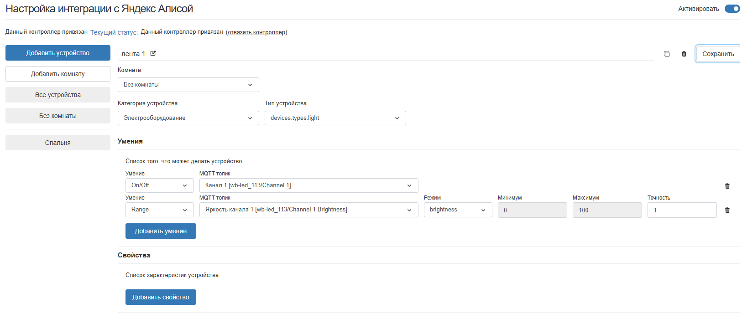Toggle the Активировать switch
The height and width of the screenshot is (334, 742).
732,9
